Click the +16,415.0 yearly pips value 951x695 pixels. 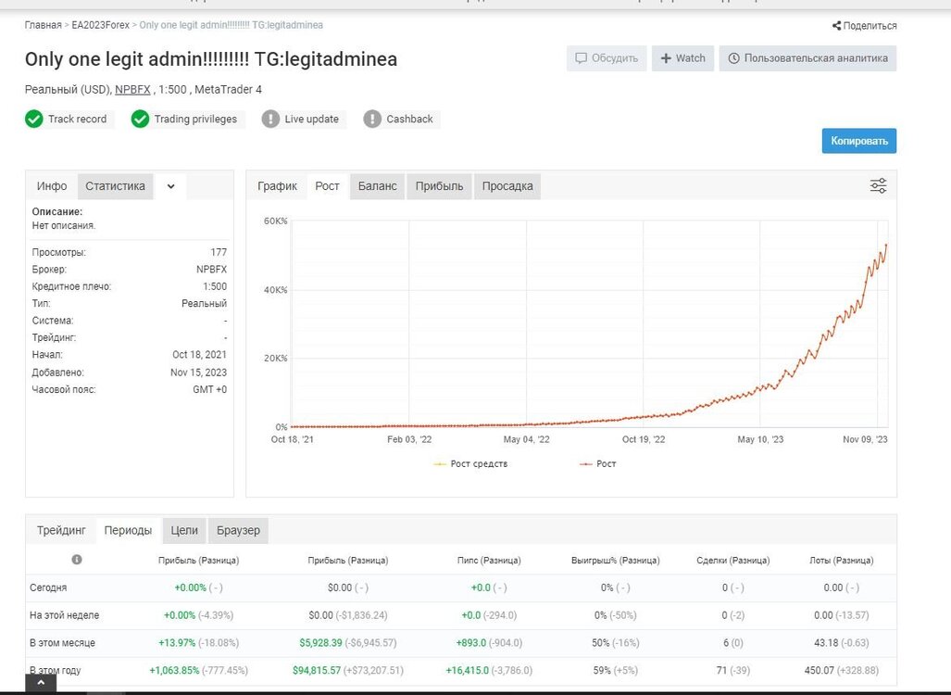467,671
